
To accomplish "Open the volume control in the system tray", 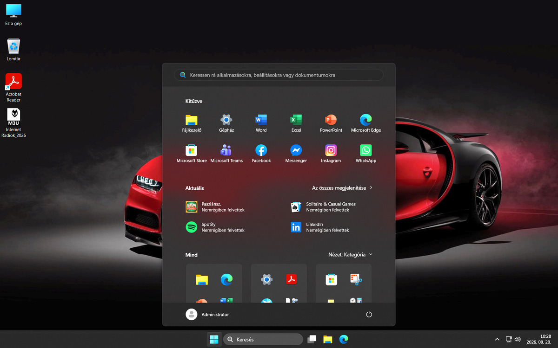I will [518, 339].
